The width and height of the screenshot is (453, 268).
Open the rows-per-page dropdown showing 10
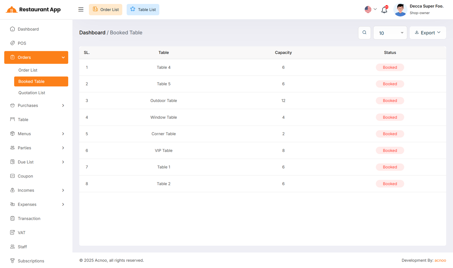click(390, 33)
